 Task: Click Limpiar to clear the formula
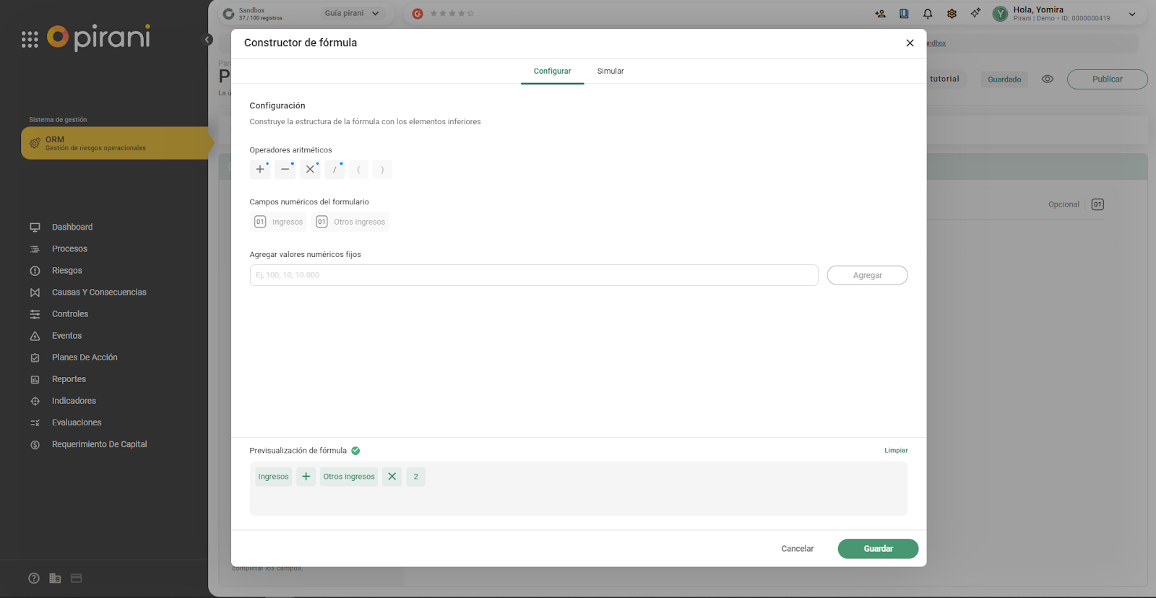(896, 451)
